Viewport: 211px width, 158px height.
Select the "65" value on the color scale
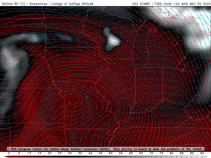point(141,153)
